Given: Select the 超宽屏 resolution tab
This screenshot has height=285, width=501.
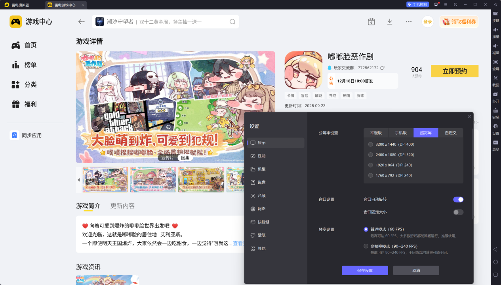Looking at the screenshot, I should coord(426,133).
